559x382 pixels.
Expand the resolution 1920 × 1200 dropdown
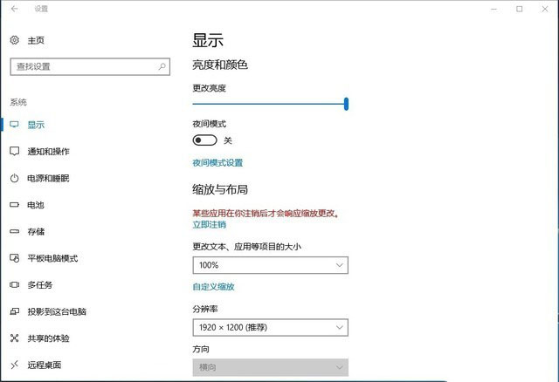point(270,328)
